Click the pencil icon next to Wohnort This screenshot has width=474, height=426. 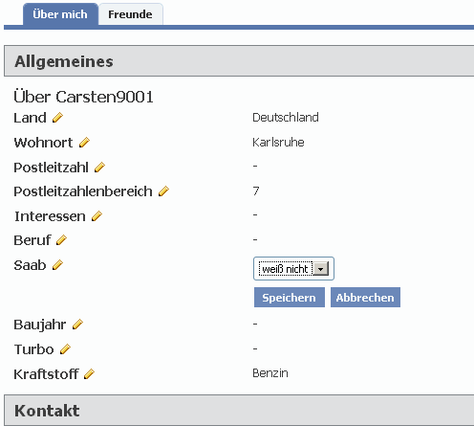point(84,143)
